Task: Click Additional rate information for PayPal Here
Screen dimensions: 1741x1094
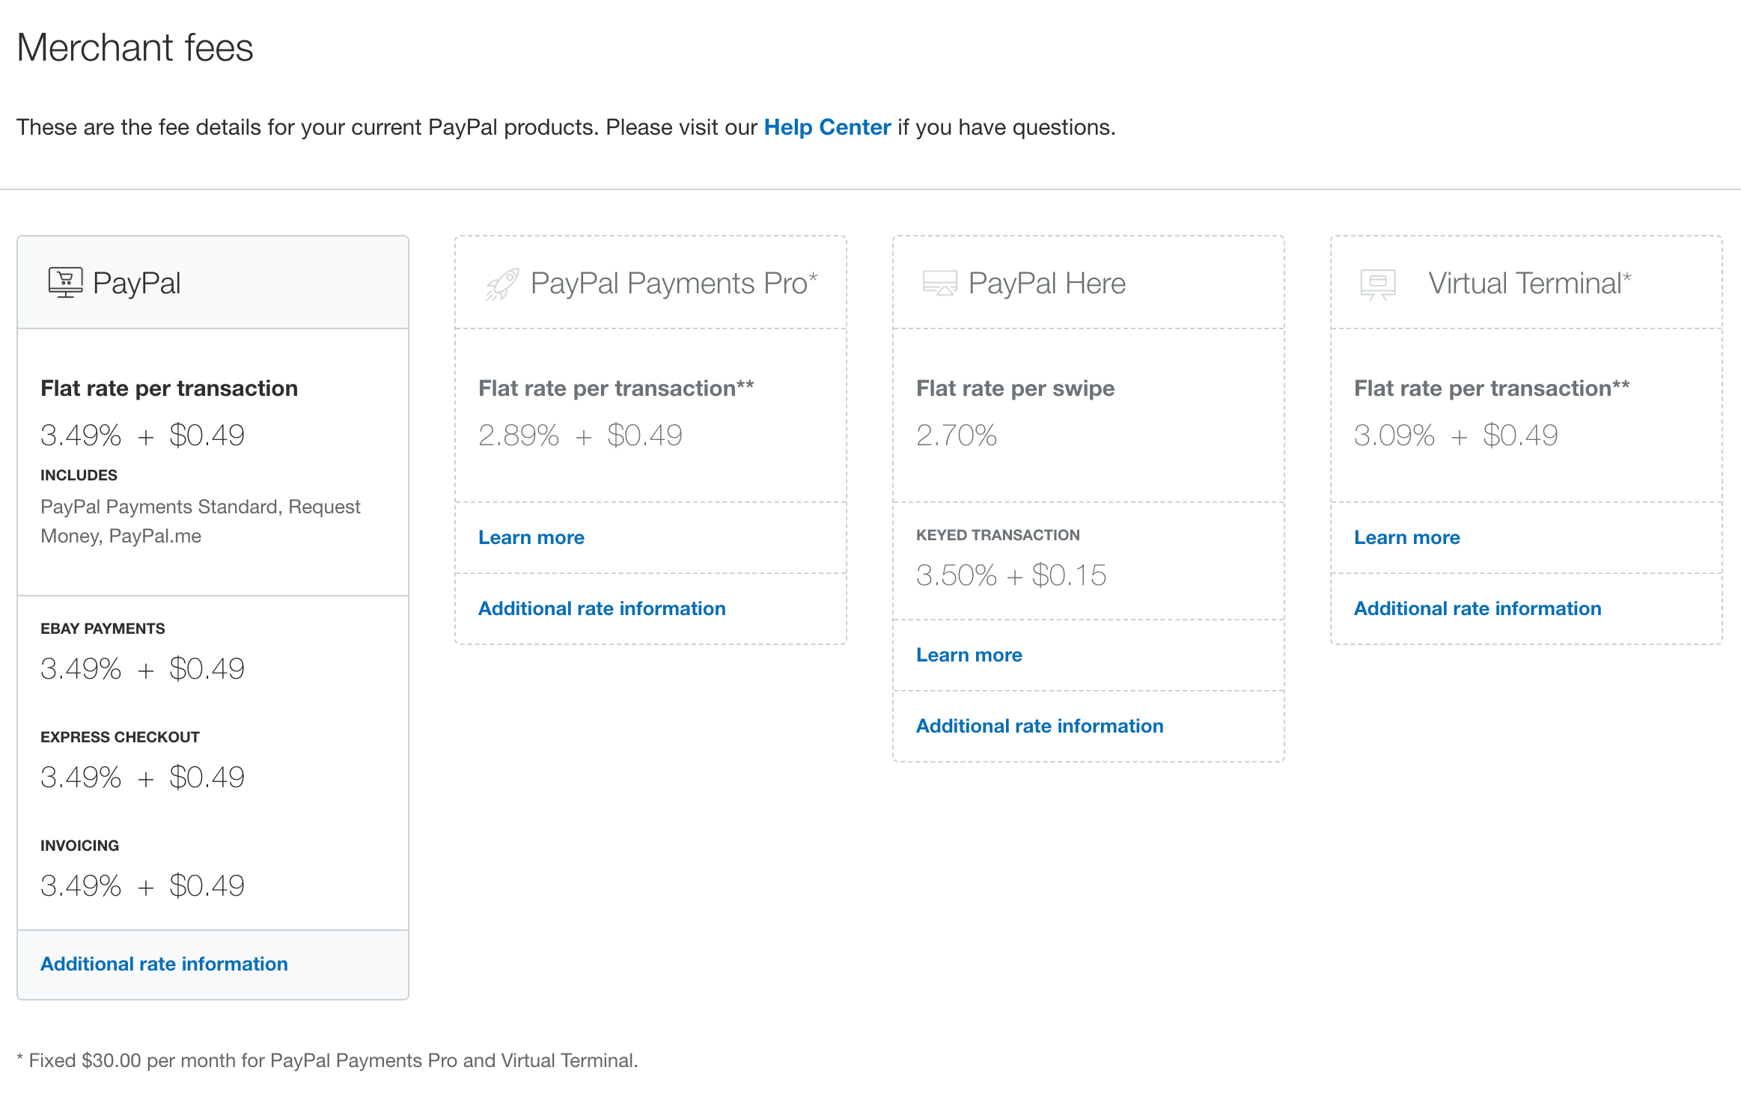Action: tap(1040, 725)
